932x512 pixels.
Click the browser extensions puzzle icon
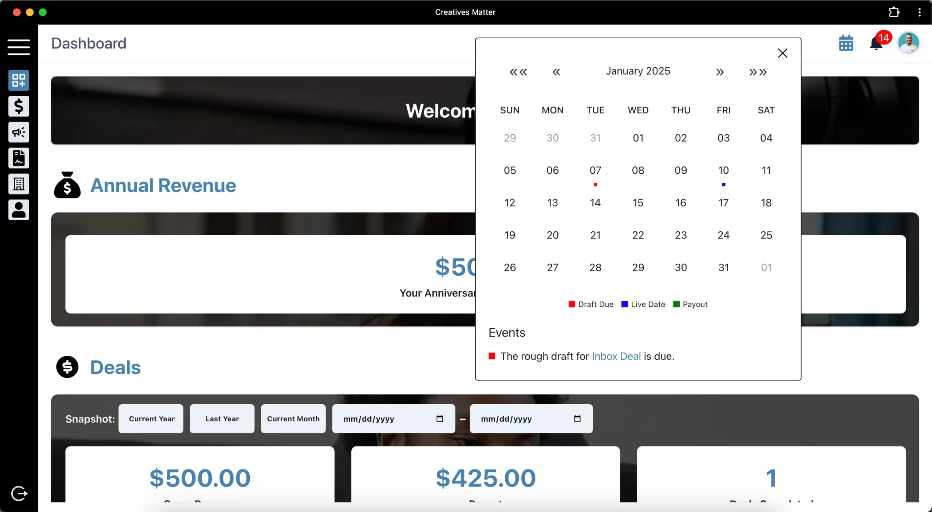pyautogui.click(x=894, y=12)
